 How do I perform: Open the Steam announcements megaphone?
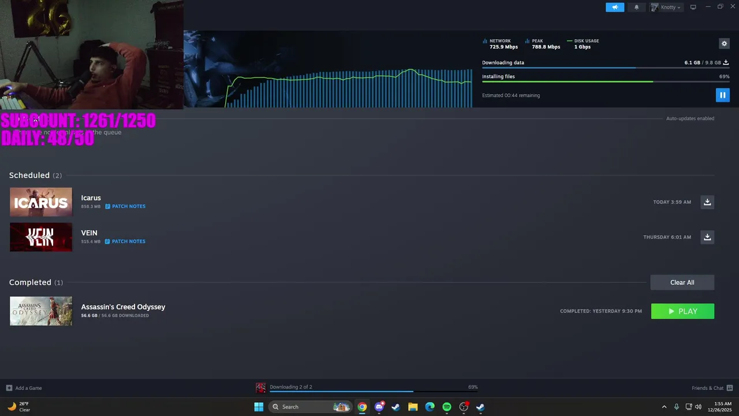pyautogui.click(x=615, y=7)
